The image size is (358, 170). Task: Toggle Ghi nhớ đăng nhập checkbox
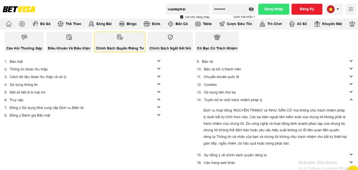[181, 17]
